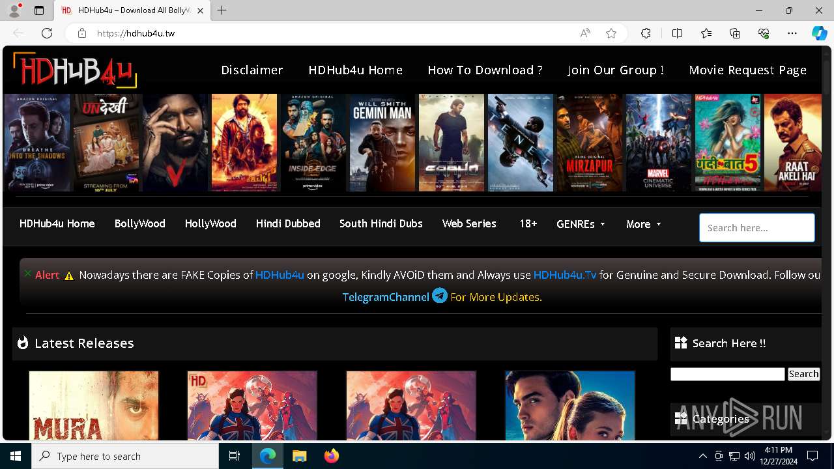Click the Search here... nav field

point(757,228)
